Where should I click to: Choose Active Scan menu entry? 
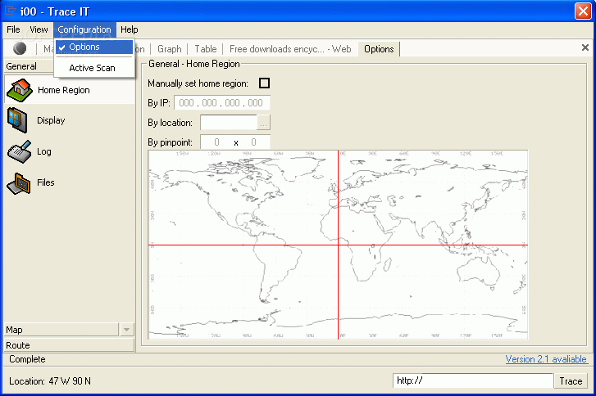(x=94, y=68)
